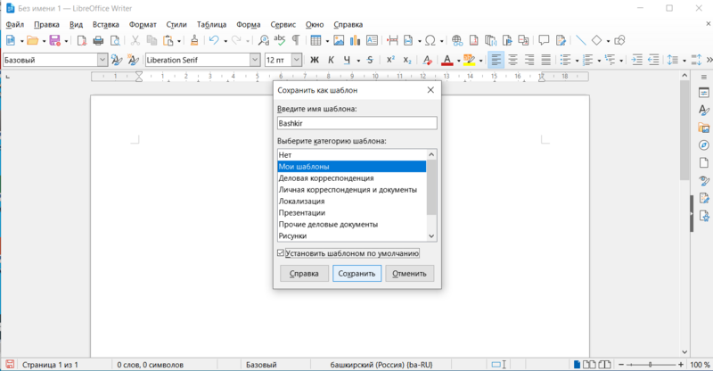Toggle Bold Ж formatting
This screenshot has height=371, width=713.
click(x=315, y=60)
